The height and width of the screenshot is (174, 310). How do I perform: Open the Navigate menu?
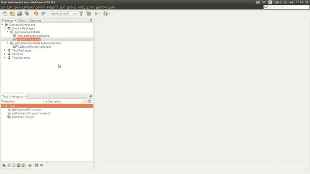[x=28, y=7]
